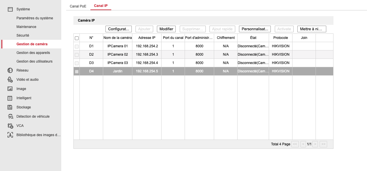Screen dimensions: 367x171
Task: Click the Image picture icon
Action: [x=10, y=89]
